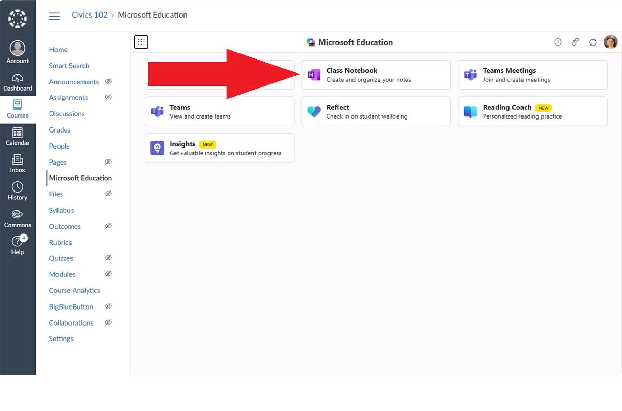Image resolution: width=622 pixels, height=411 pixels.
Task: Open Smart Search in course navigation
Action: pos(69,66)
